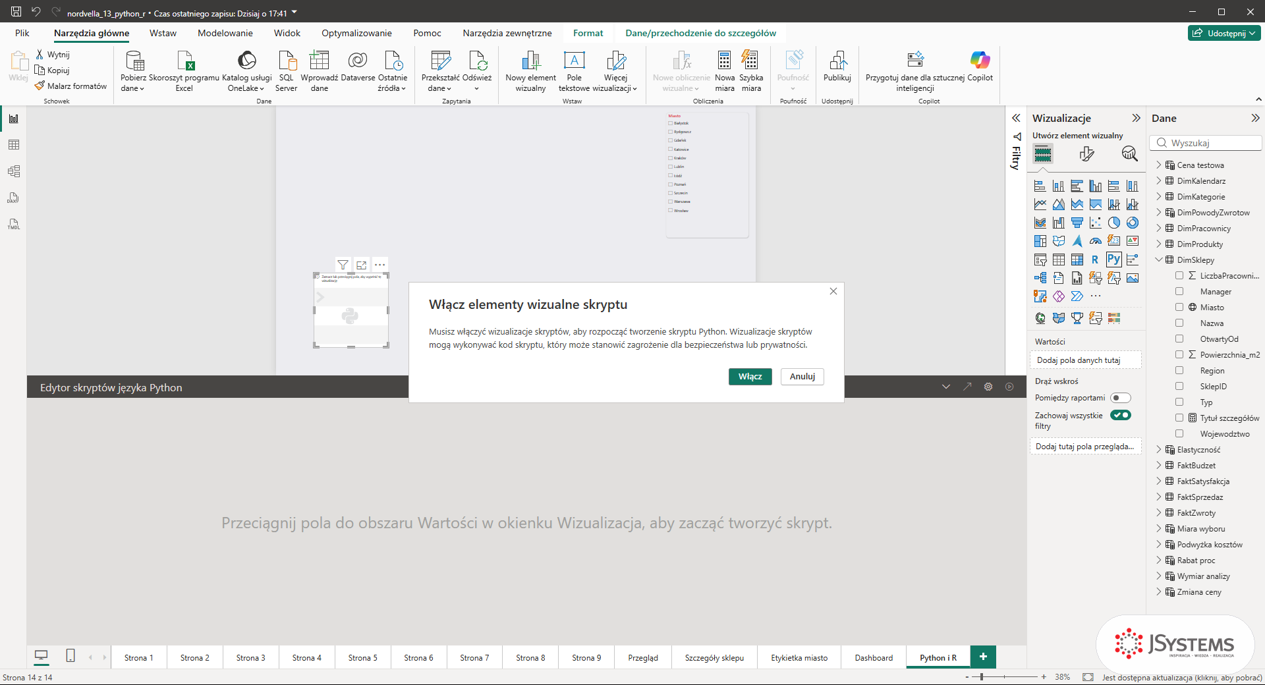
Task: Open Dataverse data source
Action: pos(358,67)
